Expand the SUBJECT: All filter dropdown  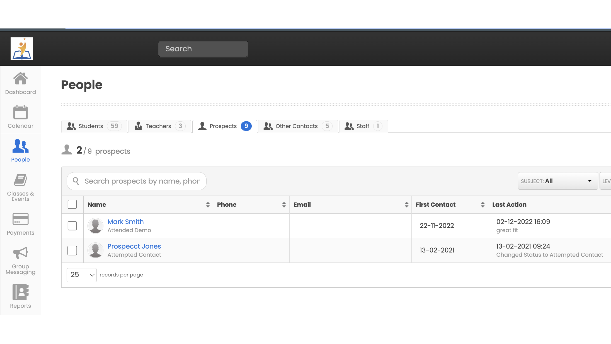[557, 181]
